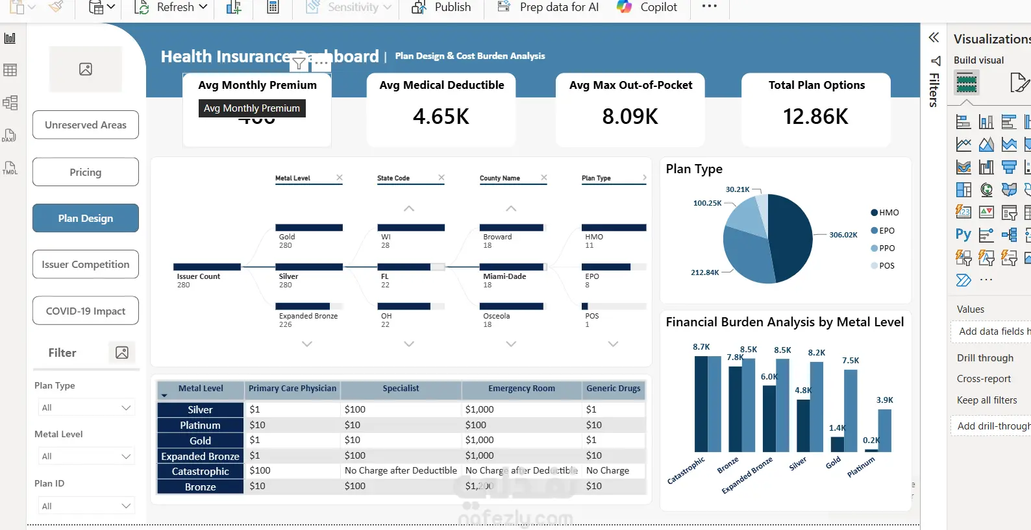
Task: Select the treemap visual
Action: [963, 189]
